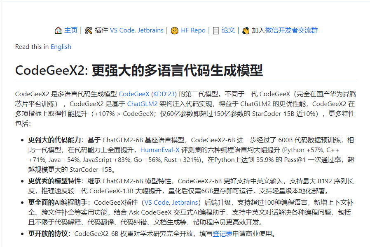Open Jetbrains link in AI编程助手 bullet
The height and width of the screenshot is (247, 370).
185,203
